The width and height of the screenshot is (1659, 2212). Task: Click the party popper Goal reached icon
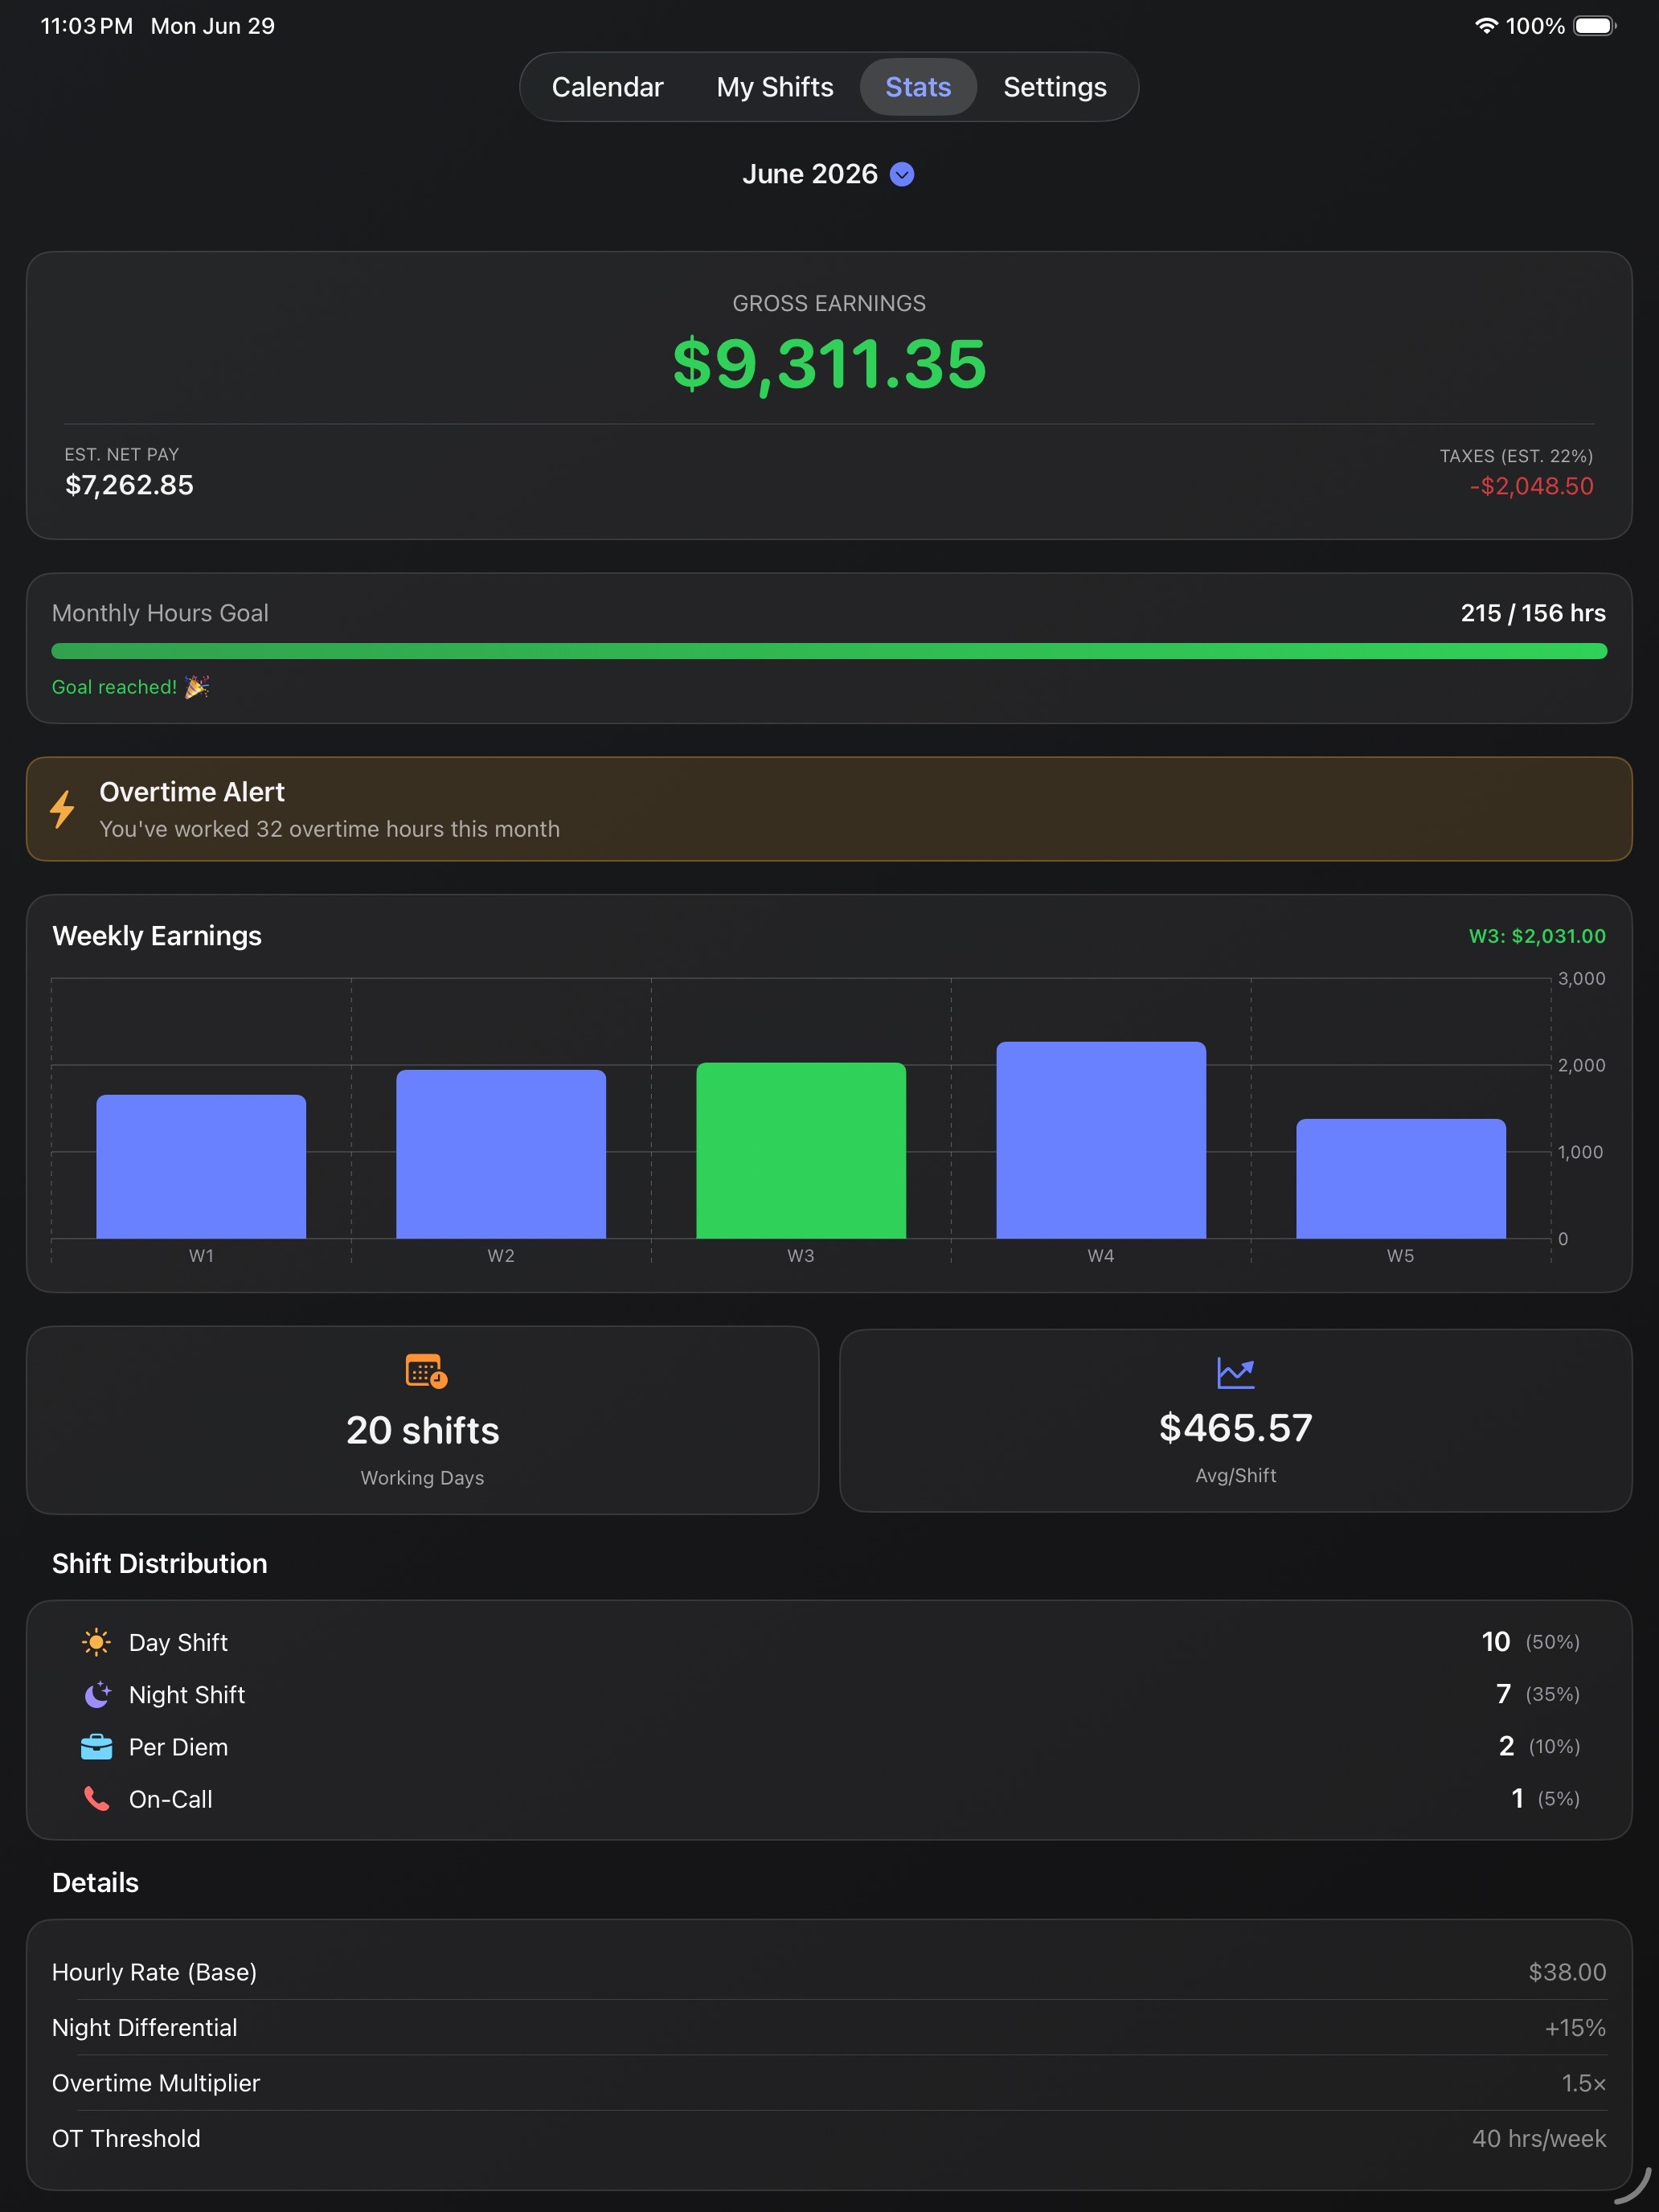click(x=197, y=687)
